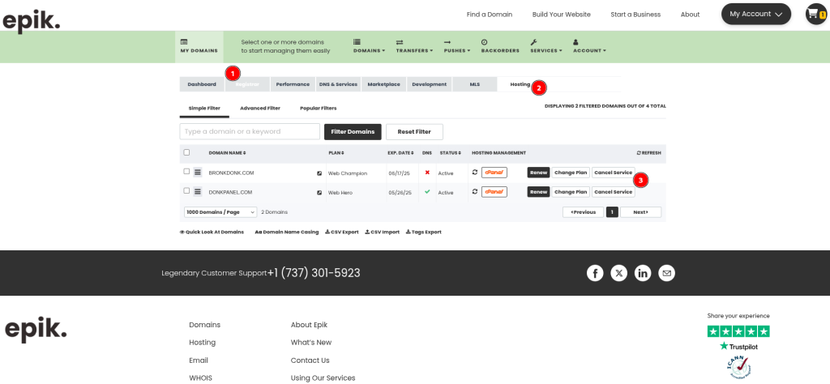
Task: Open Quick Look At Domains
Action: click(212, 233)
